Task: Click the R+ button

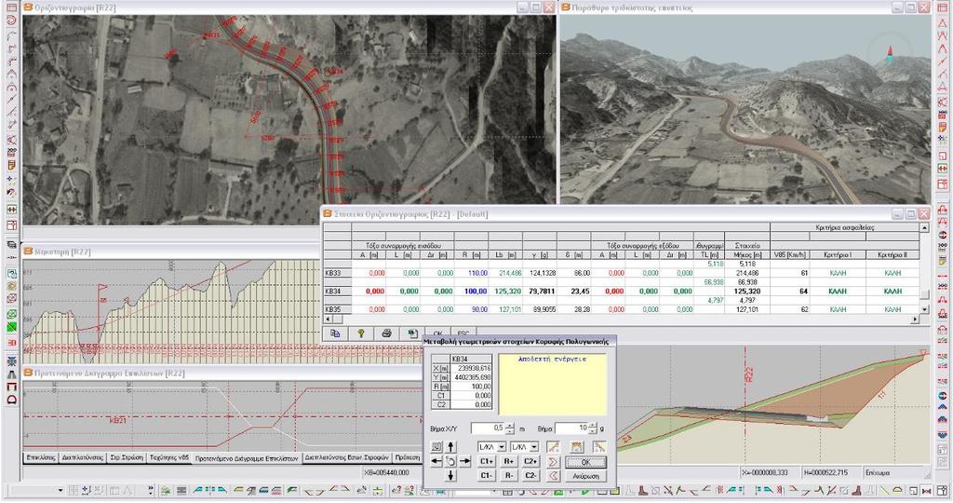Action: pyautogui.click(x=509, y=461)
